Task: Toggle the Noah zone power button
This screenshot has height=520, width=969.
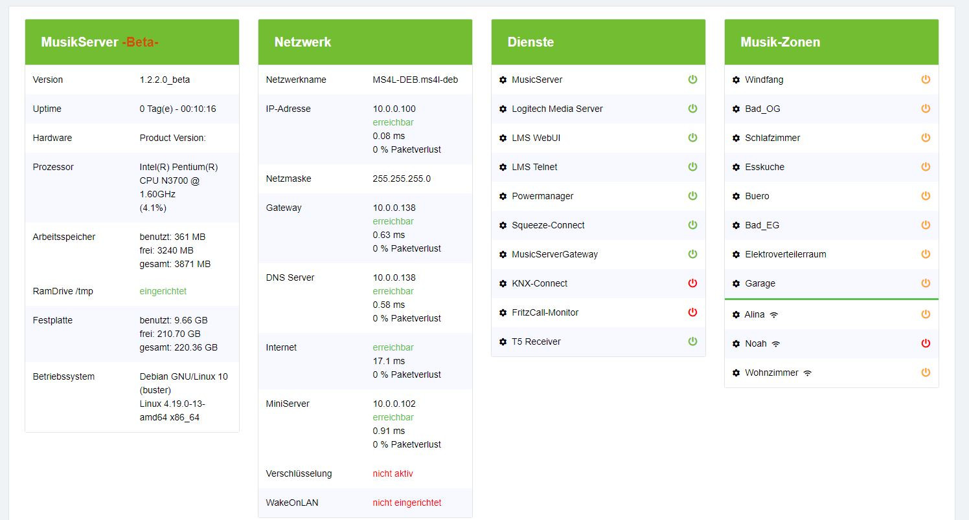Action: point(926,343)
